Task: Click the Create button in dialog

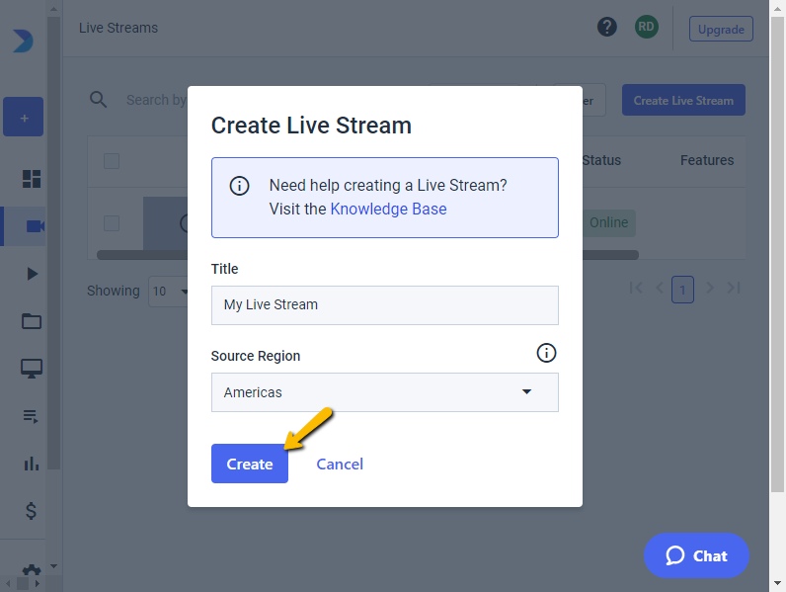Action: point(249,464)
